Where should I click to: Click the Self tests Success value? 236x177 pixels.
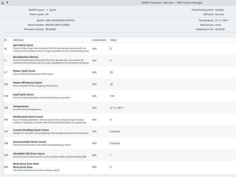(x=219, y=14)
